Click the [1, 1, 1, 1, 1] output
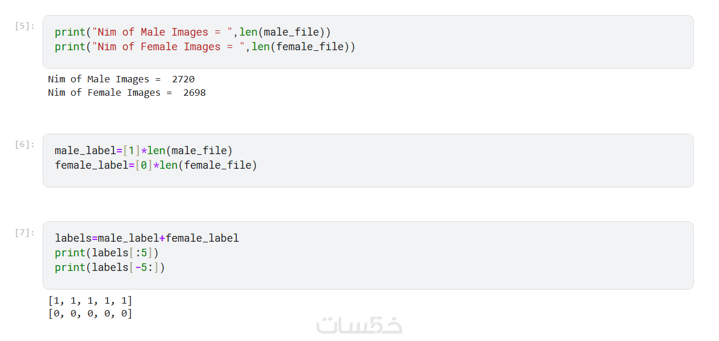 (x=90, y=301)
